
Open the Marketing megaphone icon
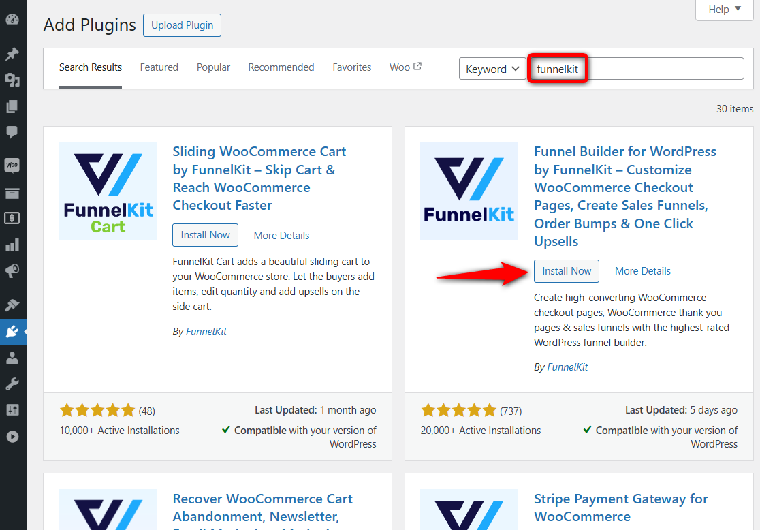[x=12, y=270]
